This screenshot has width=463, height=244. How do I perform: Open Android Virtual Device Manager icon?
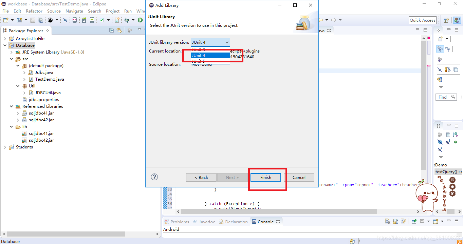92,20
